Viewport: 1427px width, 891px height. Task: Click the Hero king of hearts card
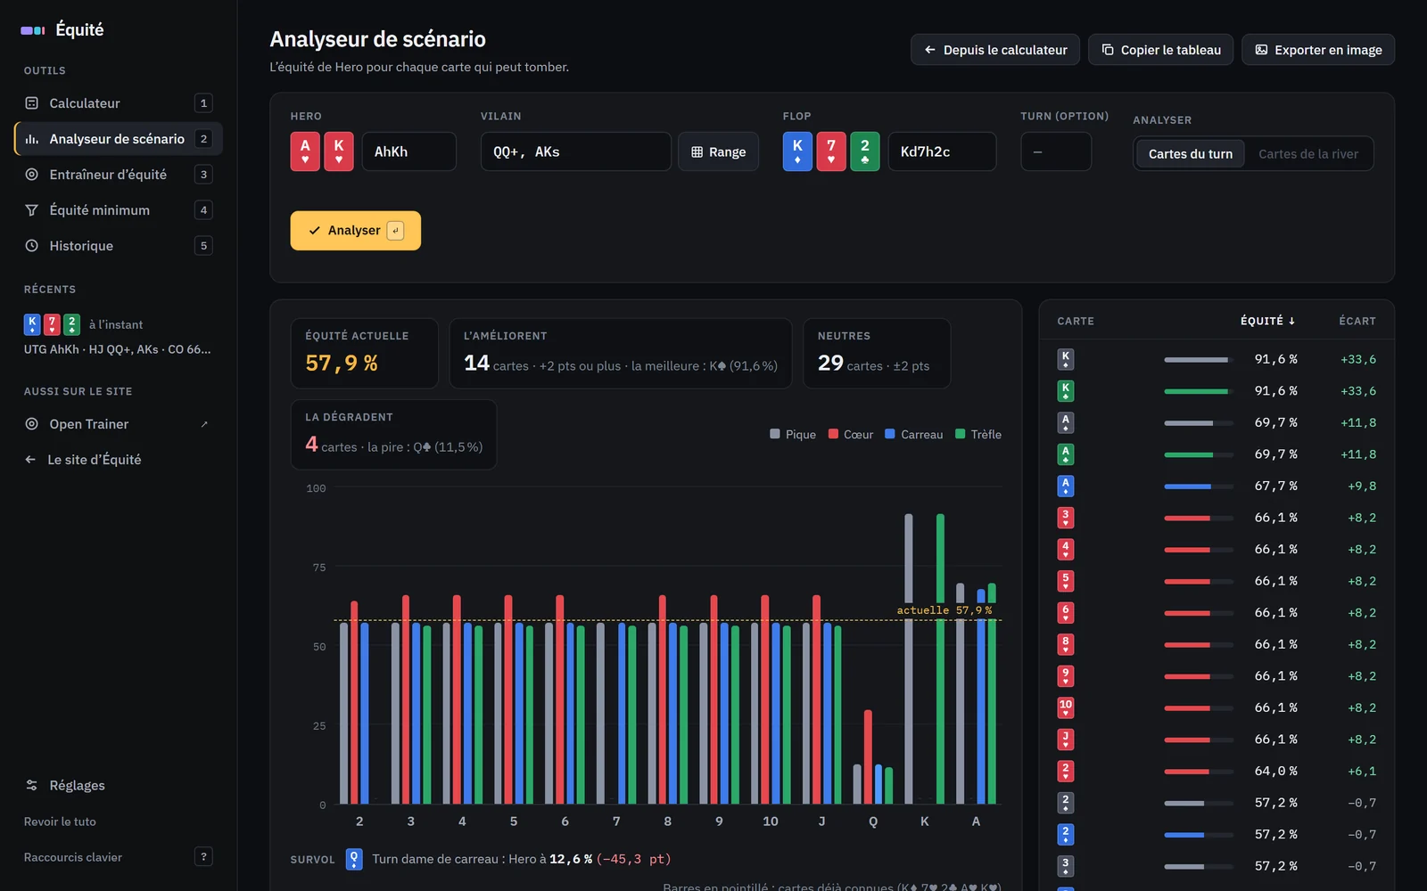[x=339, y=151]
